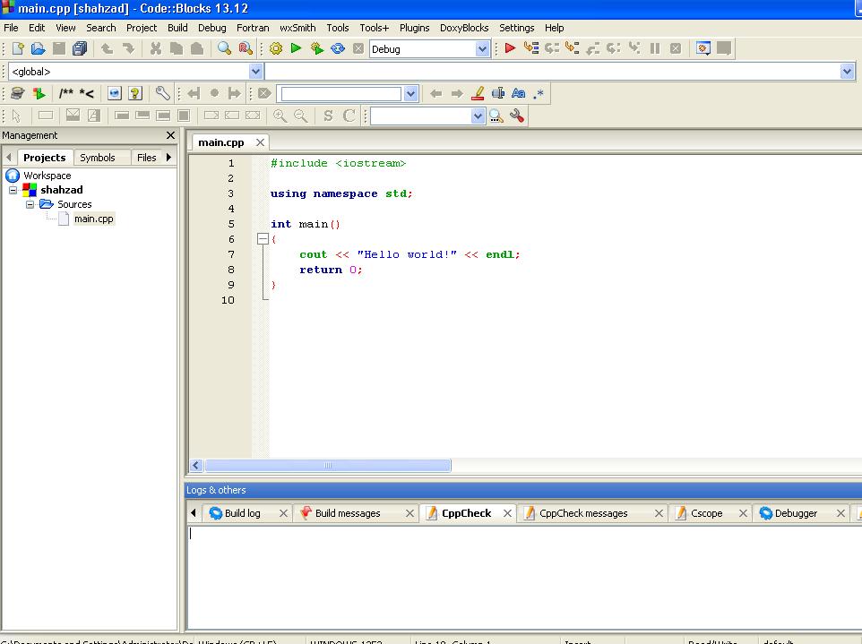This screenshot has height=644, width=862.
Task: Toggle comments C icon
Action: pos(349,116)
